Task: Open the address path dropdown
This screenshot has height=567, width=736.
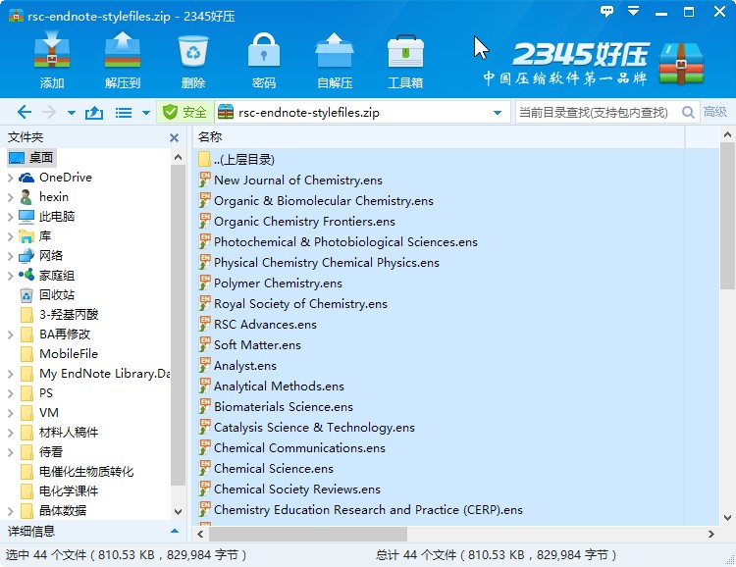Action: point(498,113)
